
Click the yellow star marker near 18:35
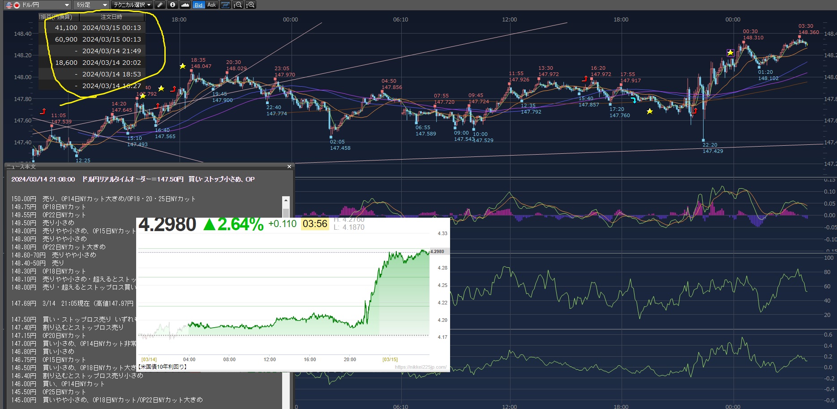(x=183, y=66)
